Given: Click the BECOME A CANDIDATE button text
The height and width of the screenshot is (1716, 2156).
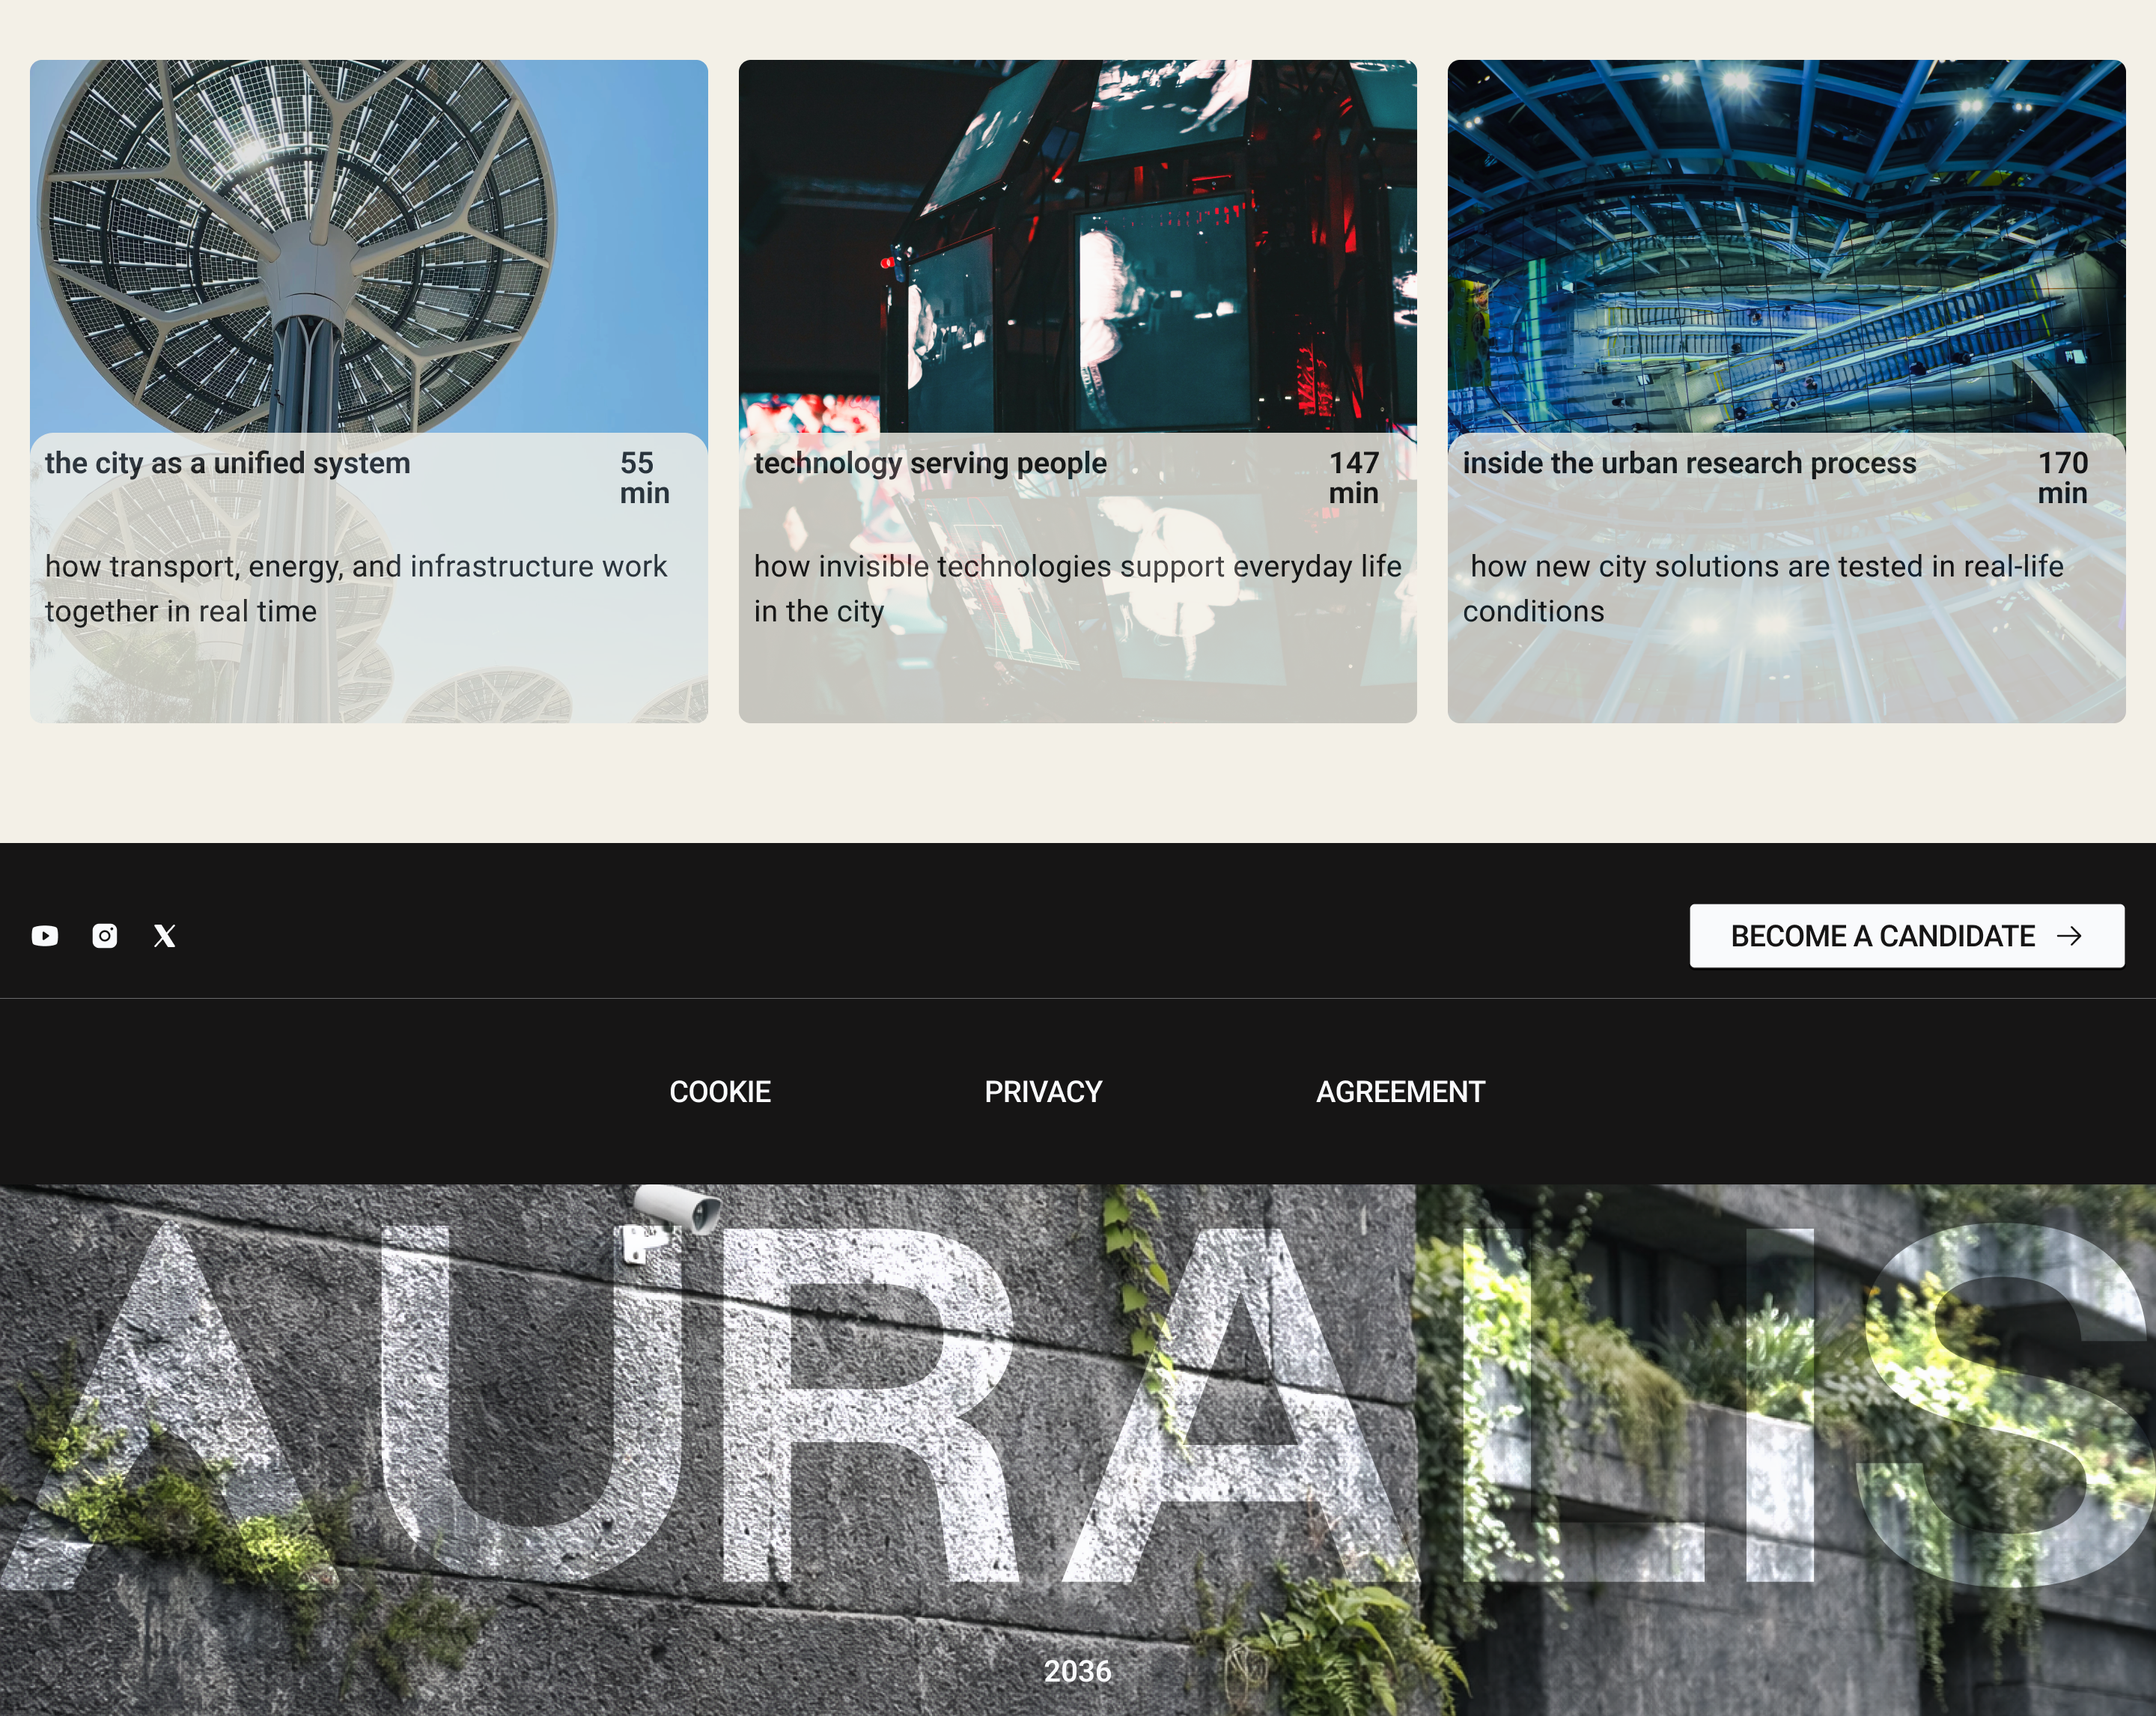Looking at the screenshot, I should tap(1883, 936).
